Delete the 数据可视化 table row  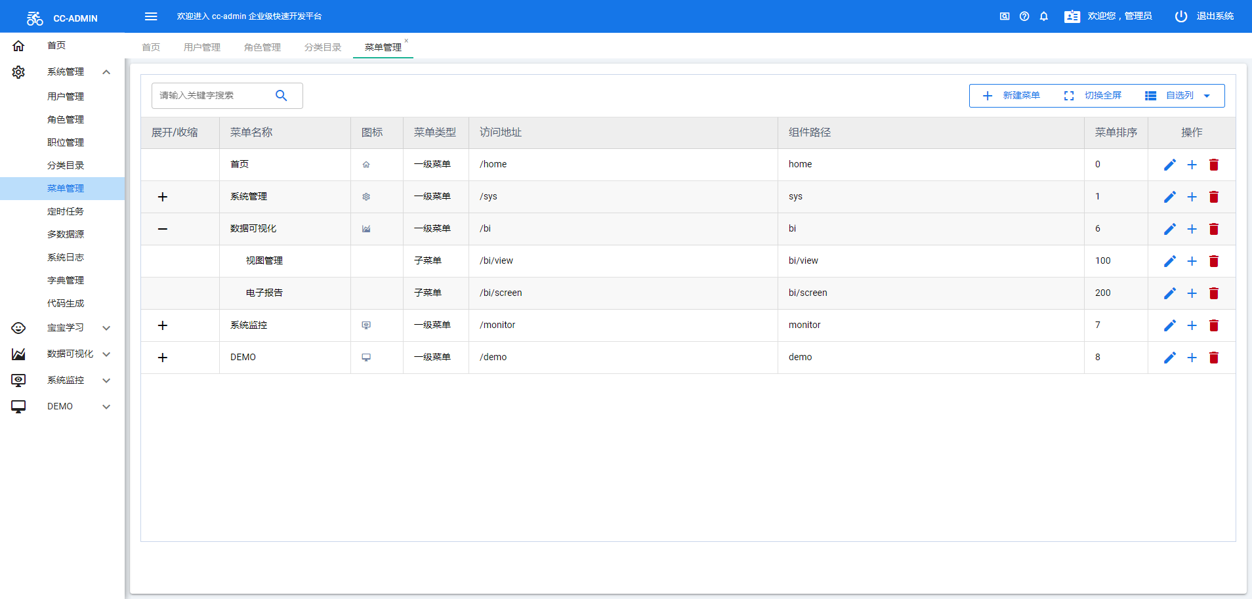click(1214, 229)
